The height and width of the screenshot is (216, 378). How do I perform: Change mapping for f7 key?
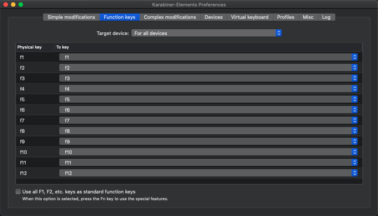(x=208, y=120)
